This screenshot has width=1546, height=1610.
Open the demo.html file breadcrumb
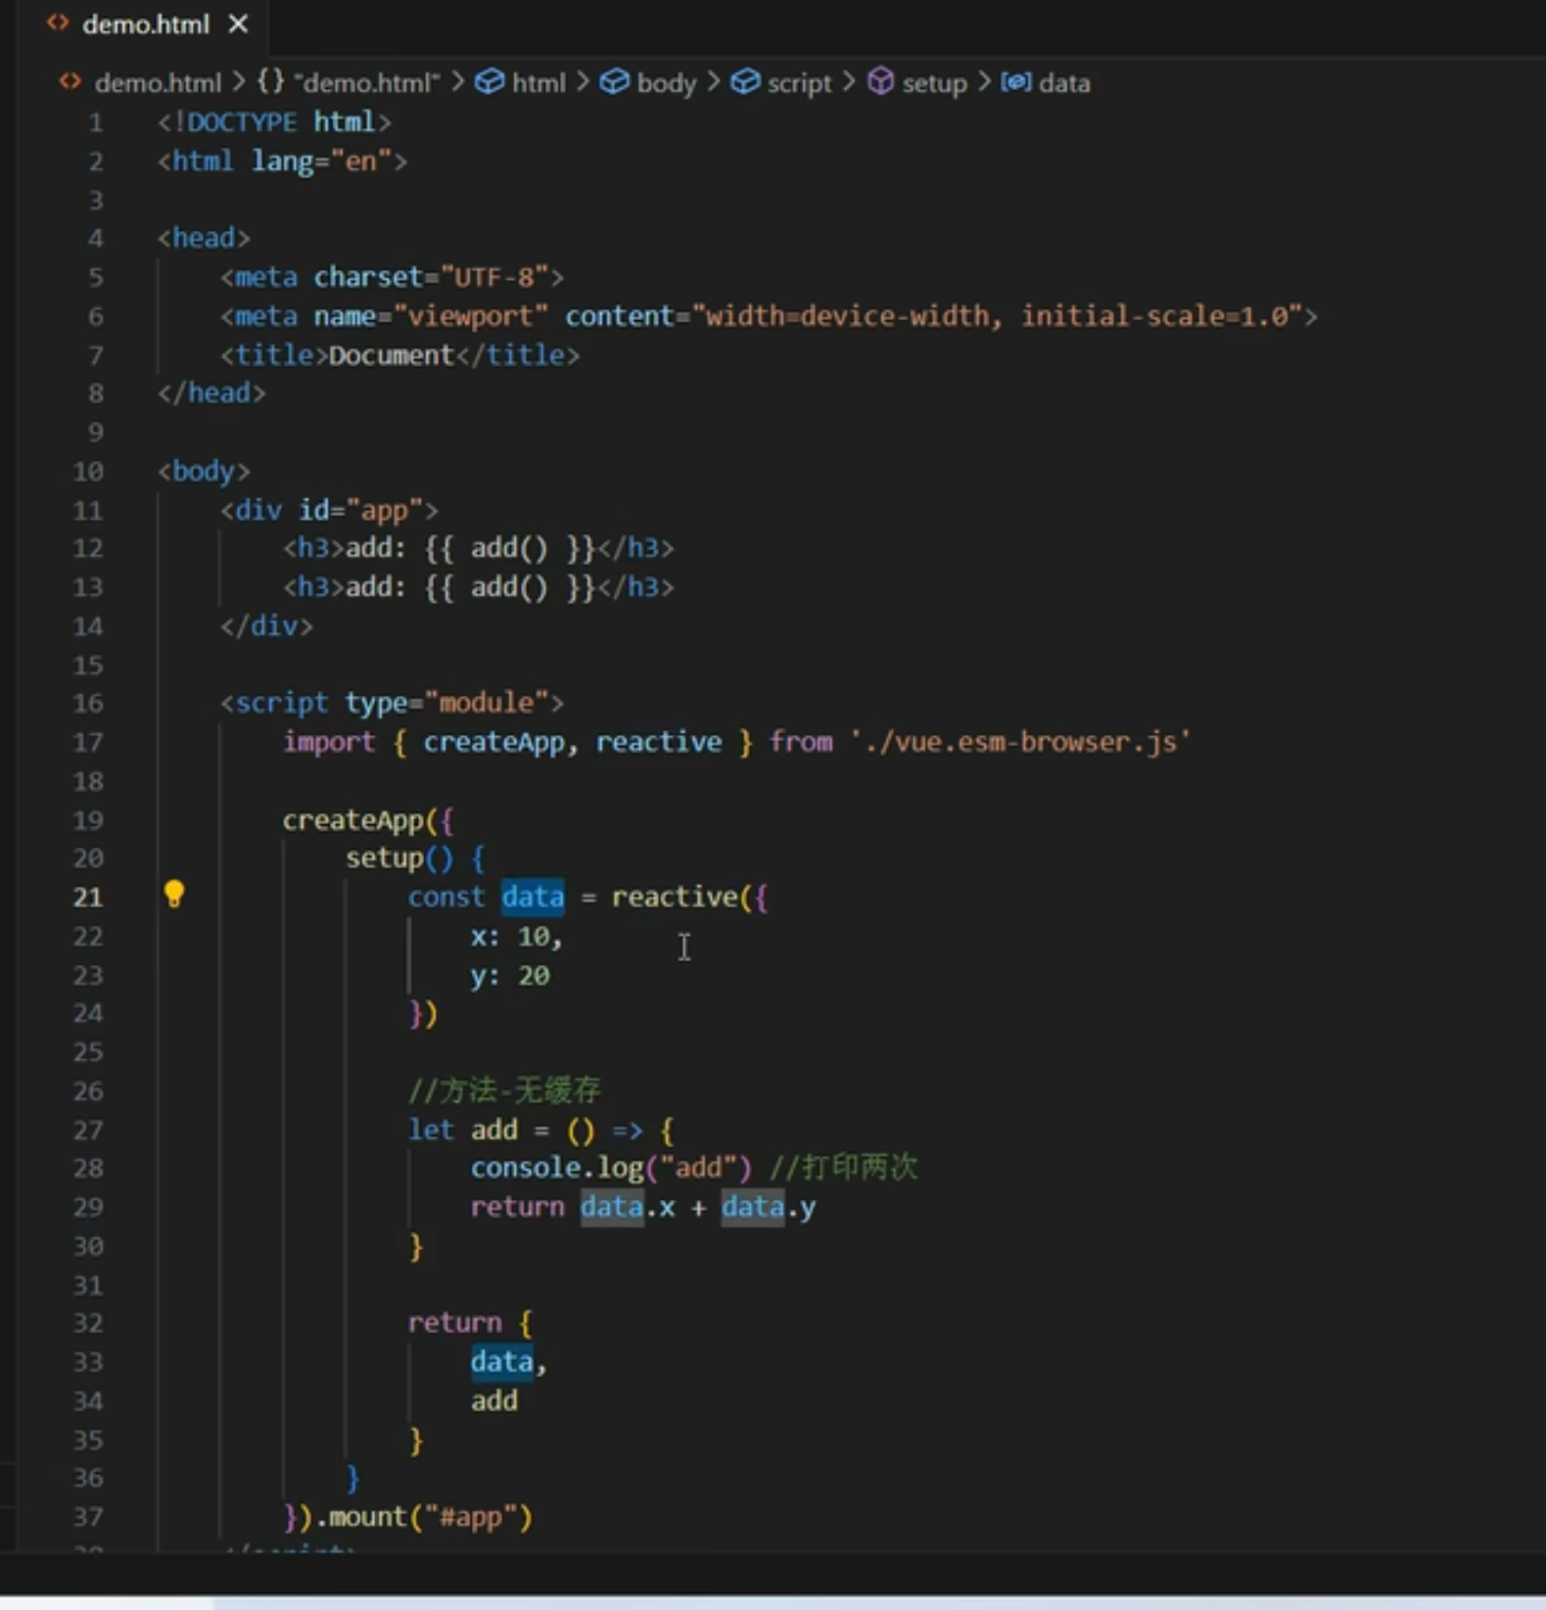point(158,83)
